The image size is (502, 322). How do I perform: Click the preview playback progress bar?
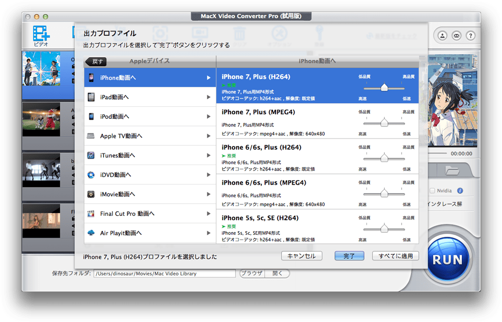(437, 153)
